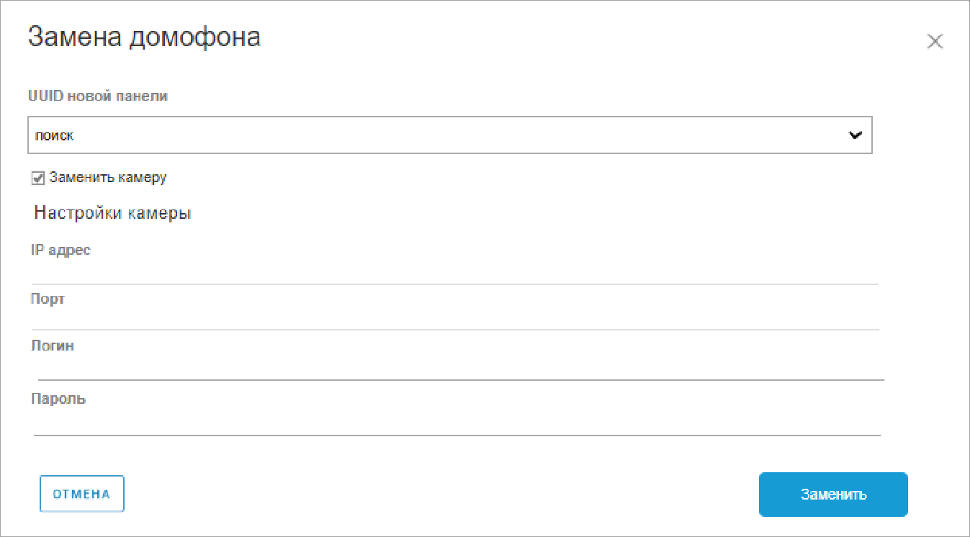Click the UUID новой панели label
The image size is (970, 537).
click(98, 96)
